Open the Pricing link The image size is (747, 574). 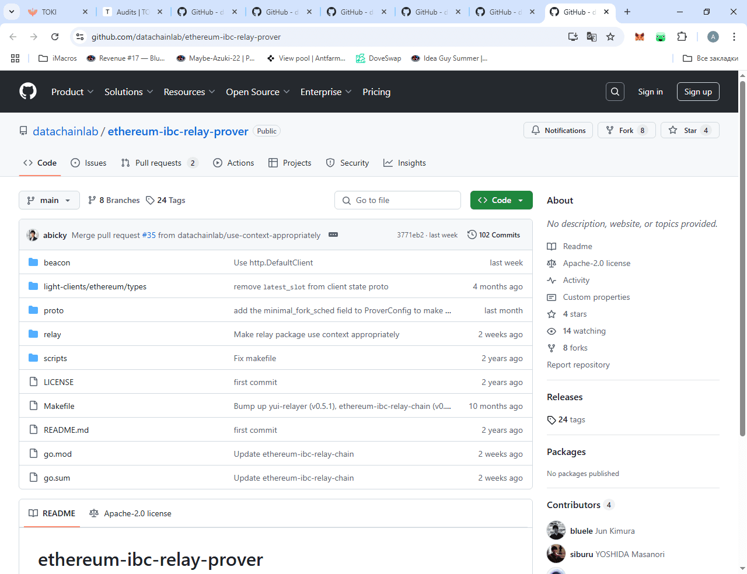pyautogui.click(x=376, y=92)
